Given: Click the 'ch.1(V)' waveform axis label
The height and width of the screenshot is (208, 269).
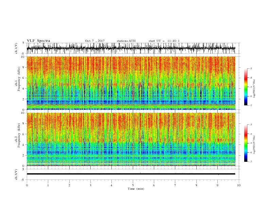Looking at the screenshot, I should 16,48.
